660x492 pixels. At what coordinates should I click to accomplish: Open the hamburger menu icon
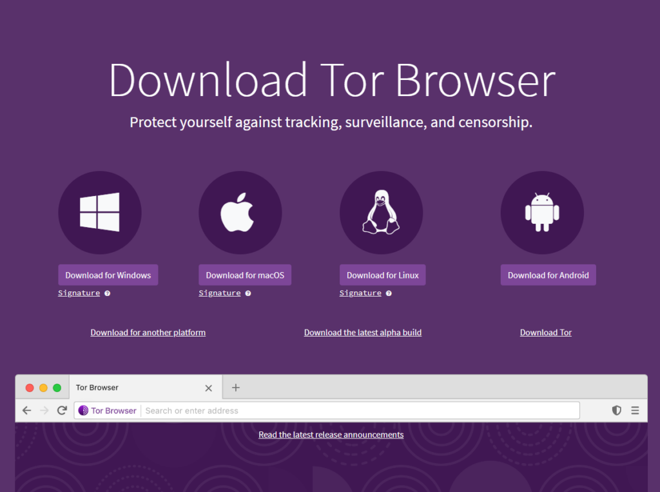click(635, 410)
